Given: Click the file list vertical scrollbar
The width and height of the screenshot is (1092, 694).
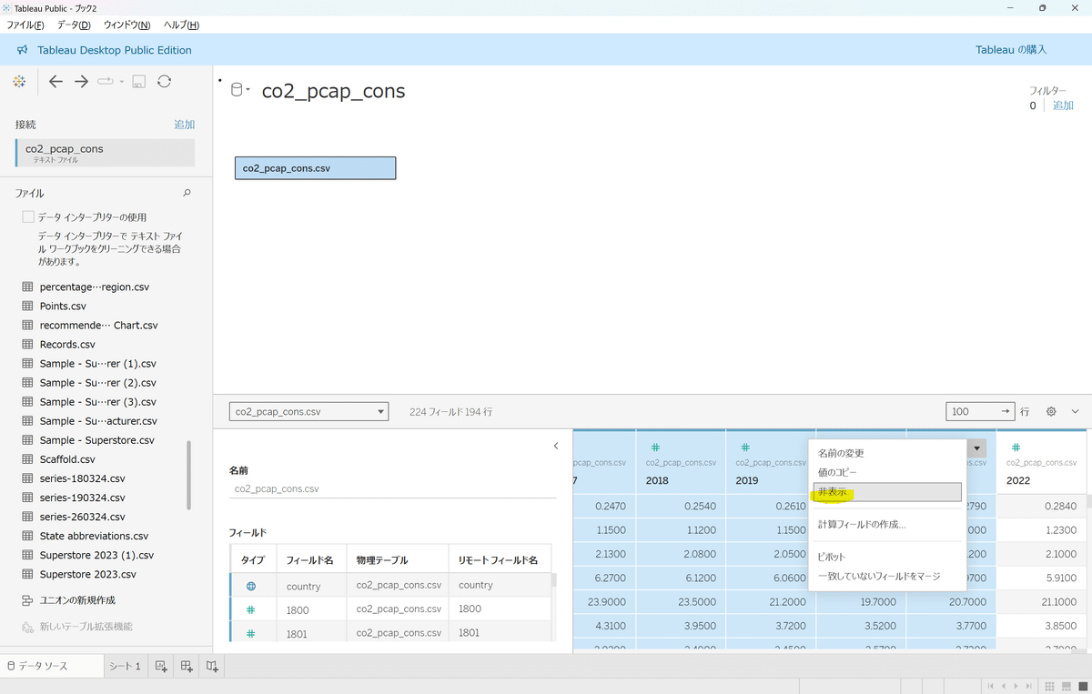Looking at the screenshot, I should pos(189,475).
